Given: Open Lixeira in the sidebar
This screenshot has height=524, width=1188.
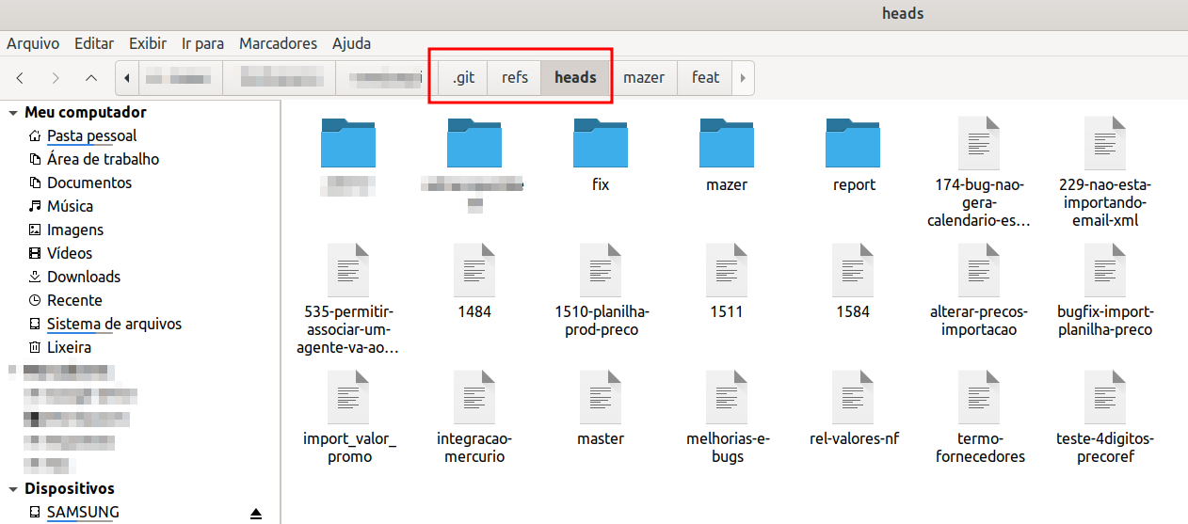Looking at the screenshot, I should (69, 347).
